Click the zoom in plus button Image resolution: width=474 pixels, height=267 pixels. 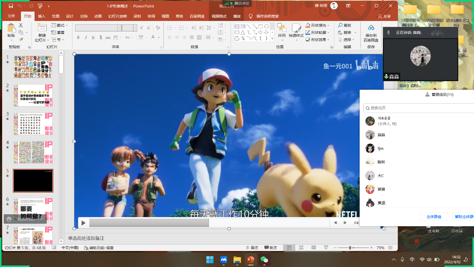(x=371, y=248)
